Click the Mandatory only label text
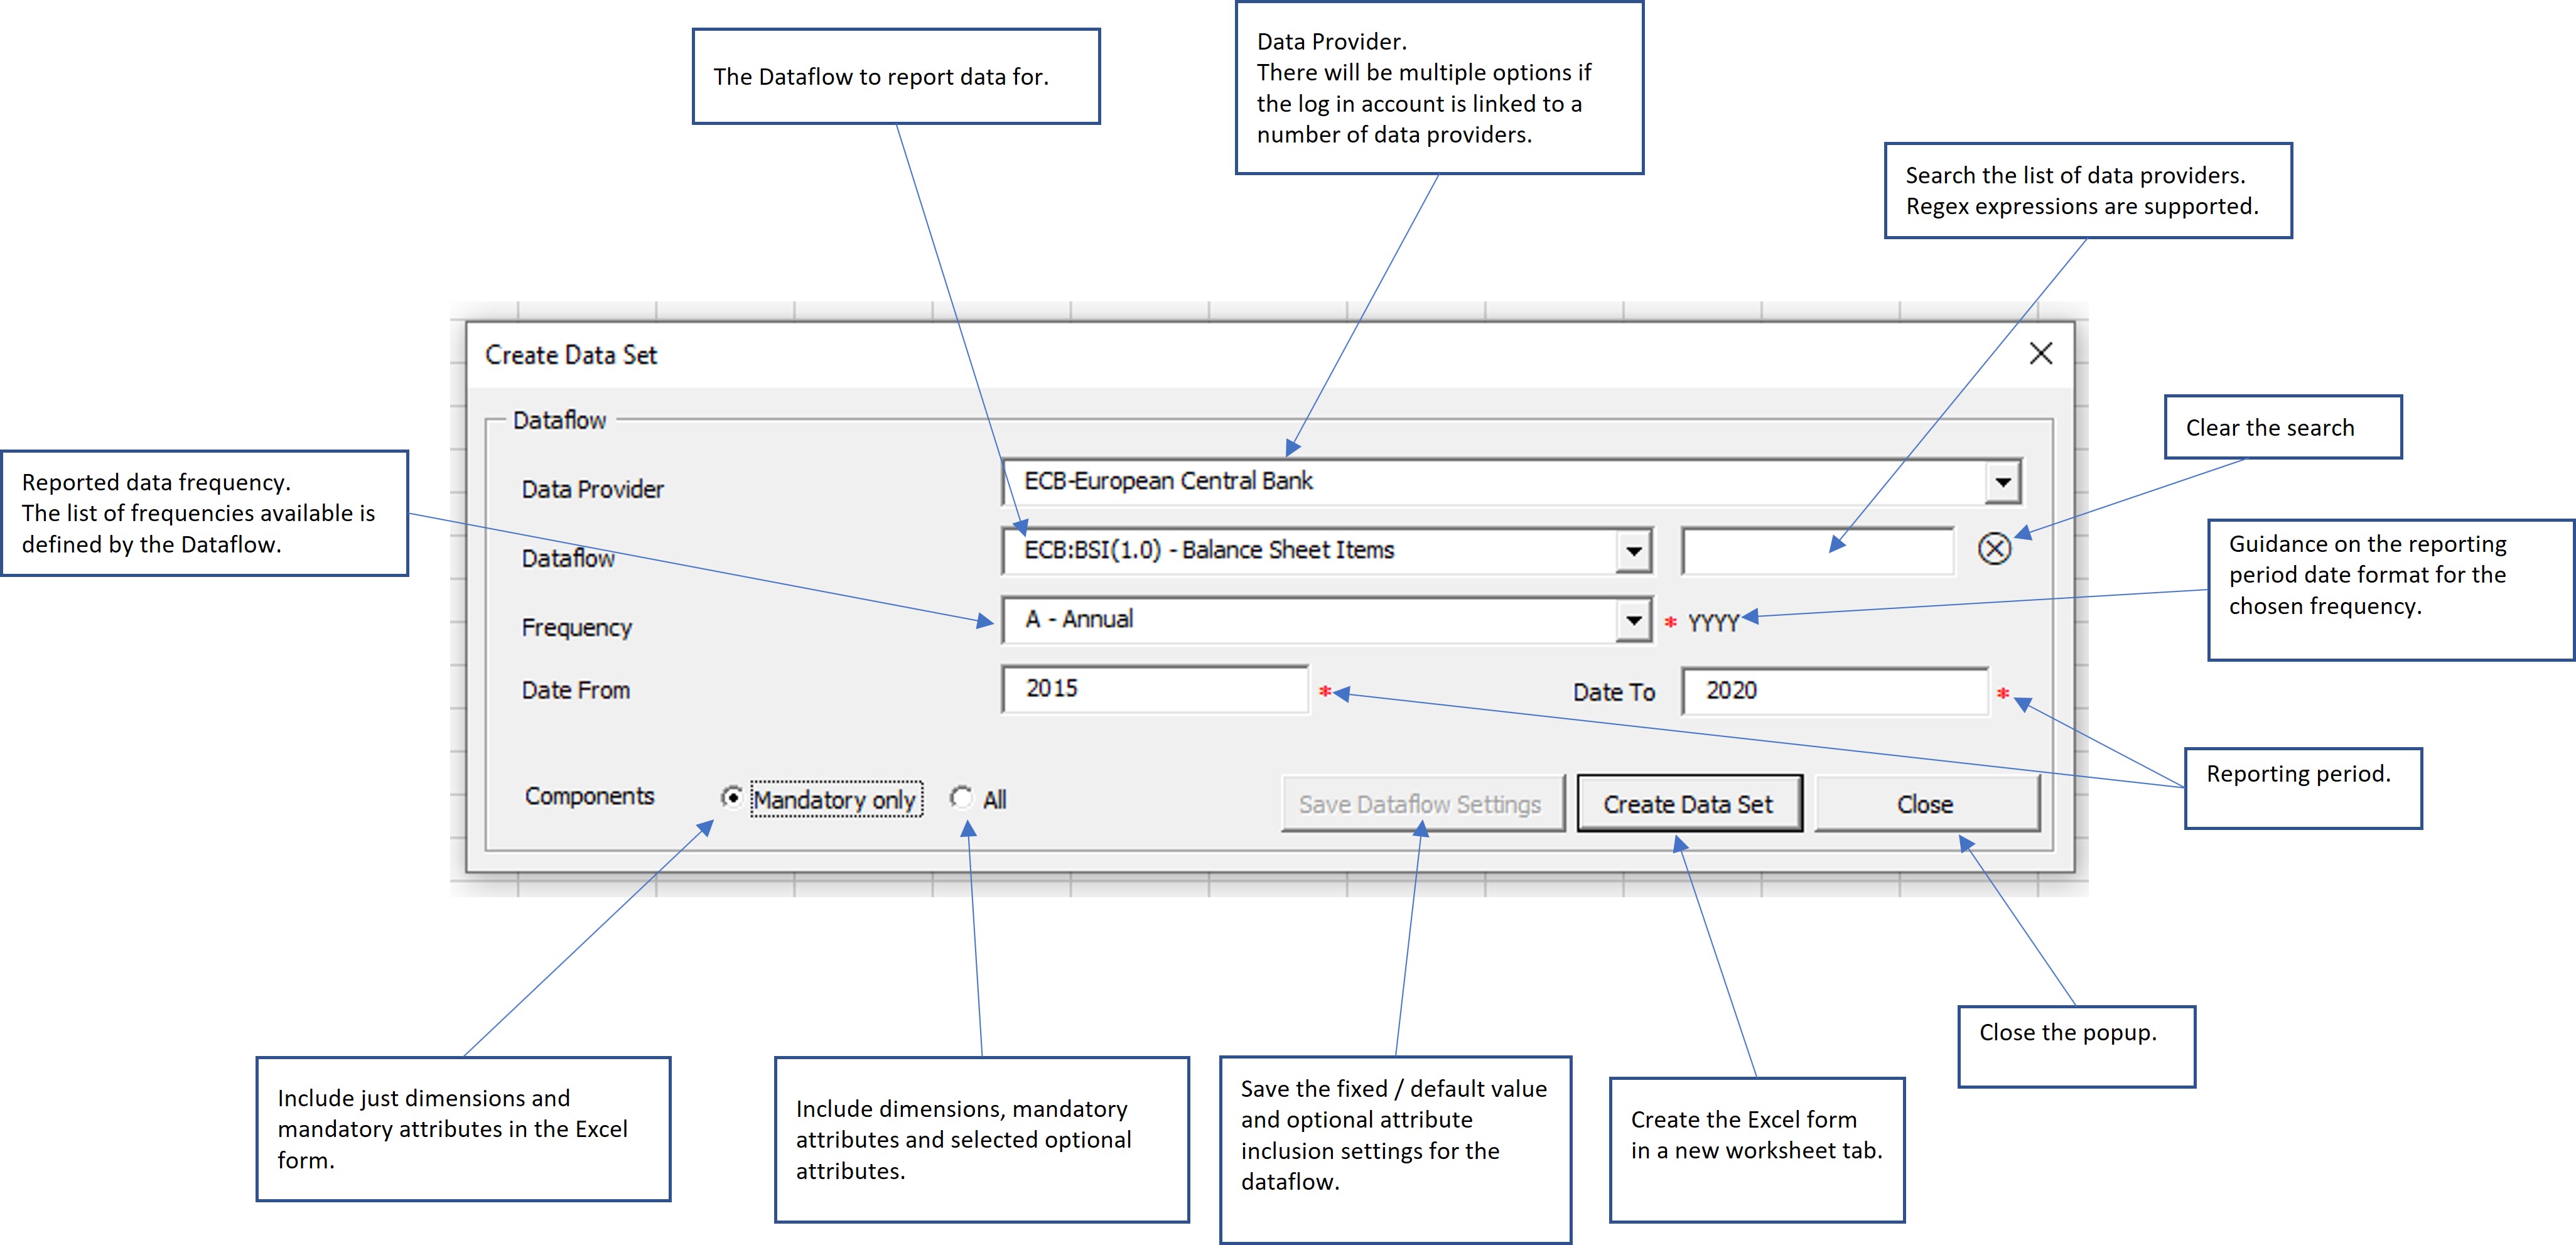The width and height of the screenshot is (2576, 1245). (835, 800)
